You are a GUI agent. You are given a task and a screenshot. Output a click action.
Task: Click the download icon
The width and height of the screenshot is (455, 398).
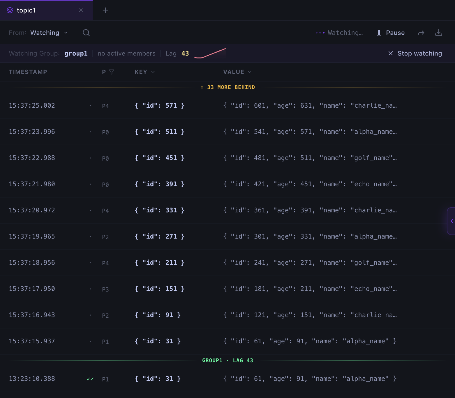[x=438, y=33]
